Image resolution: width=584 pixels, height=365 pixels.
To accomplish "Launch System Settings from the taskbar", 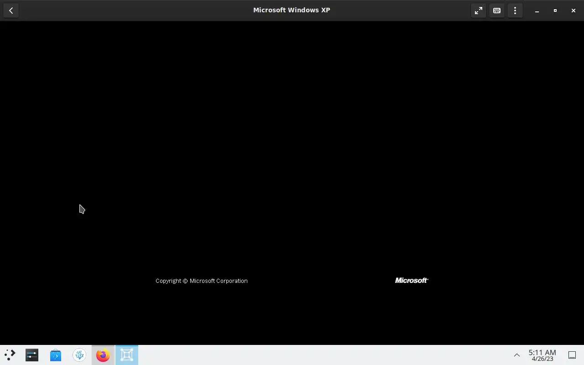I will [32, 355].
